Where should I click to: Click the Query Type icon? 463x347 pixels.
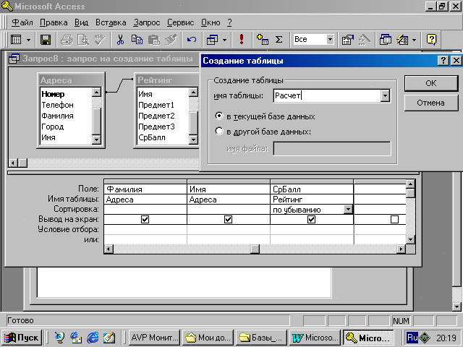(x=212, y=40)
